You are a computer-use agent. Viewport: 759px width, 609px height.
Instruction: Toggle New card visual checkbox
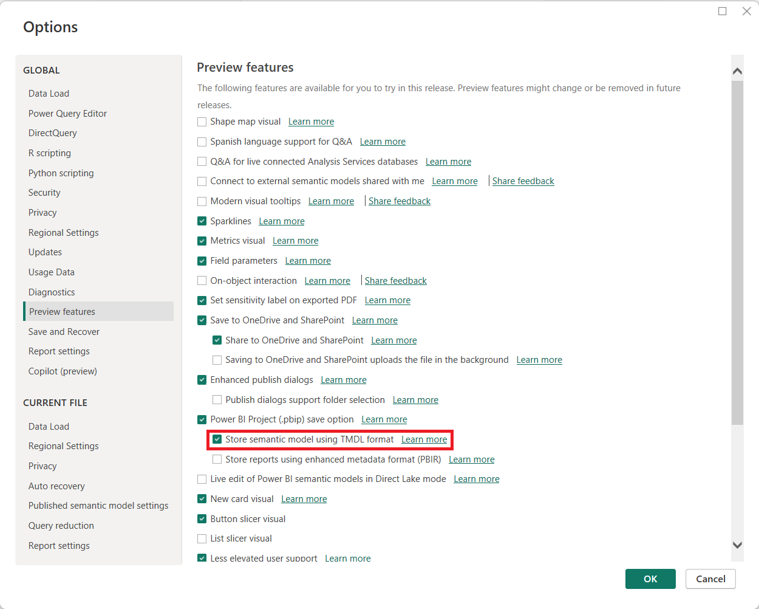coord(202,499)
